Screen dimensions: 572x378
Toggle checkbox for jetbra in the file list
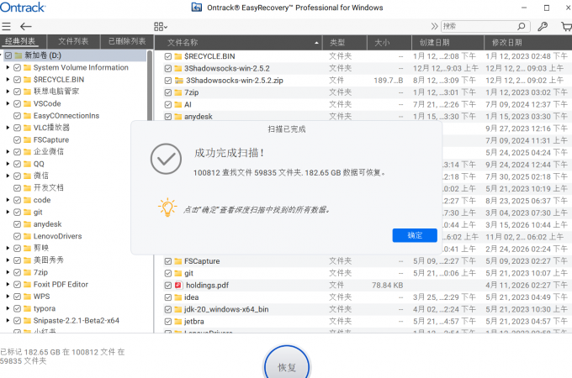tap(167, 322)
